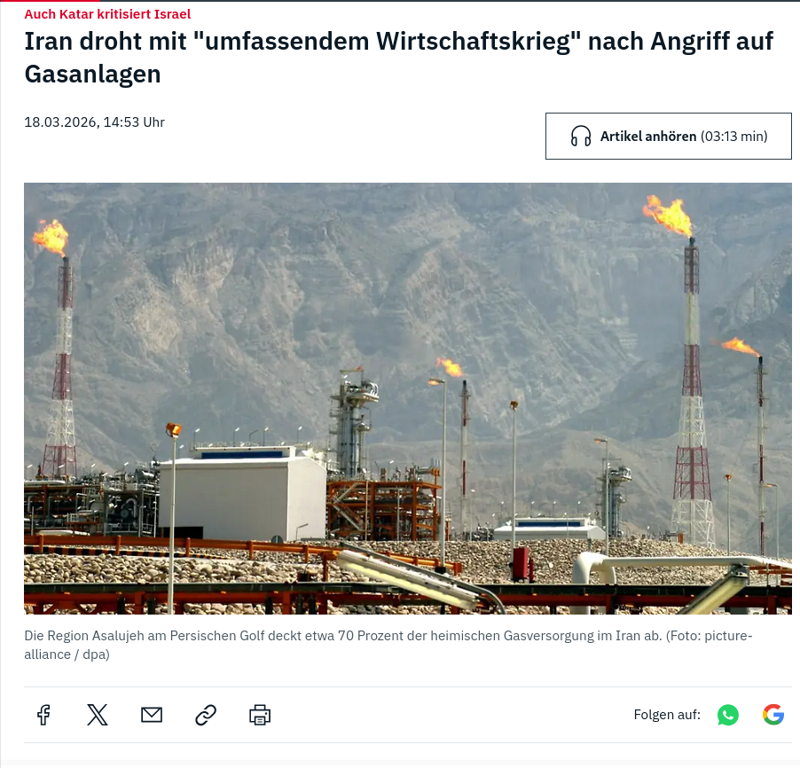
Task: Start audio with Artikel anhören button
Action: click(x=669, y=137)
